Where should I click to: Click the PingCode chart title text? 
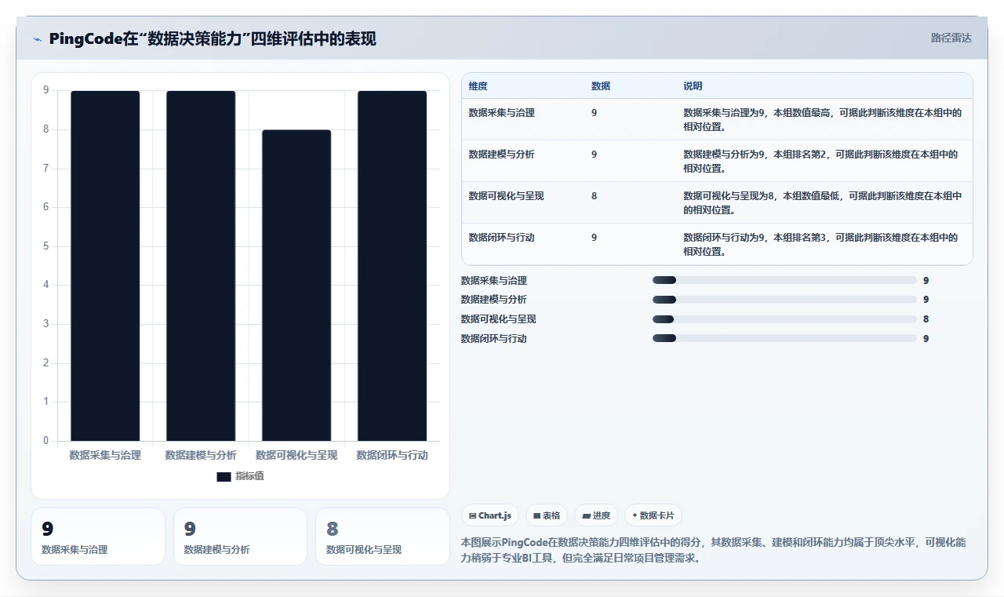click(x=212, y=38)
